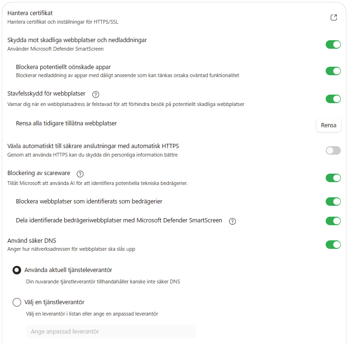Turn off sharing with Microsoft Defender SmartScreen
This screenshot has height=343, width=350.
pyautogui.click(x=333, y=221)
